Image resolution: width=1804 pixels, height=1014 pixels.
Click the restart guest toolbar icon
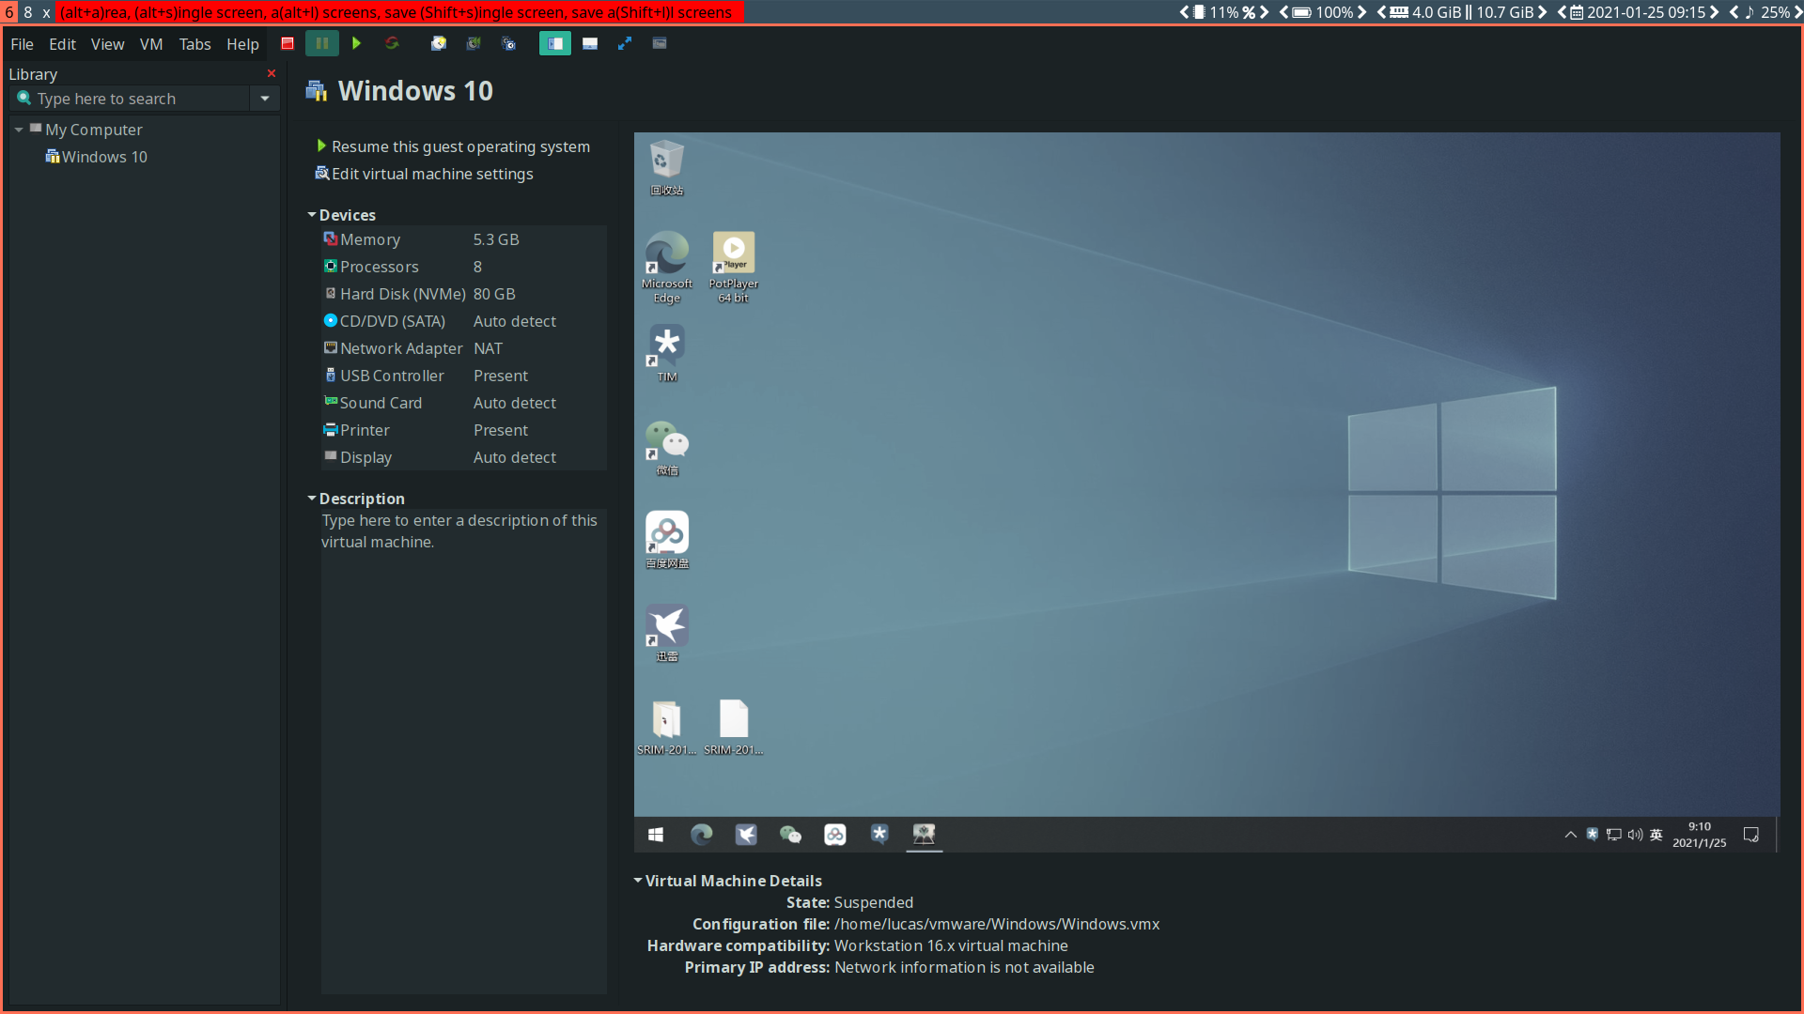(392, 43)
